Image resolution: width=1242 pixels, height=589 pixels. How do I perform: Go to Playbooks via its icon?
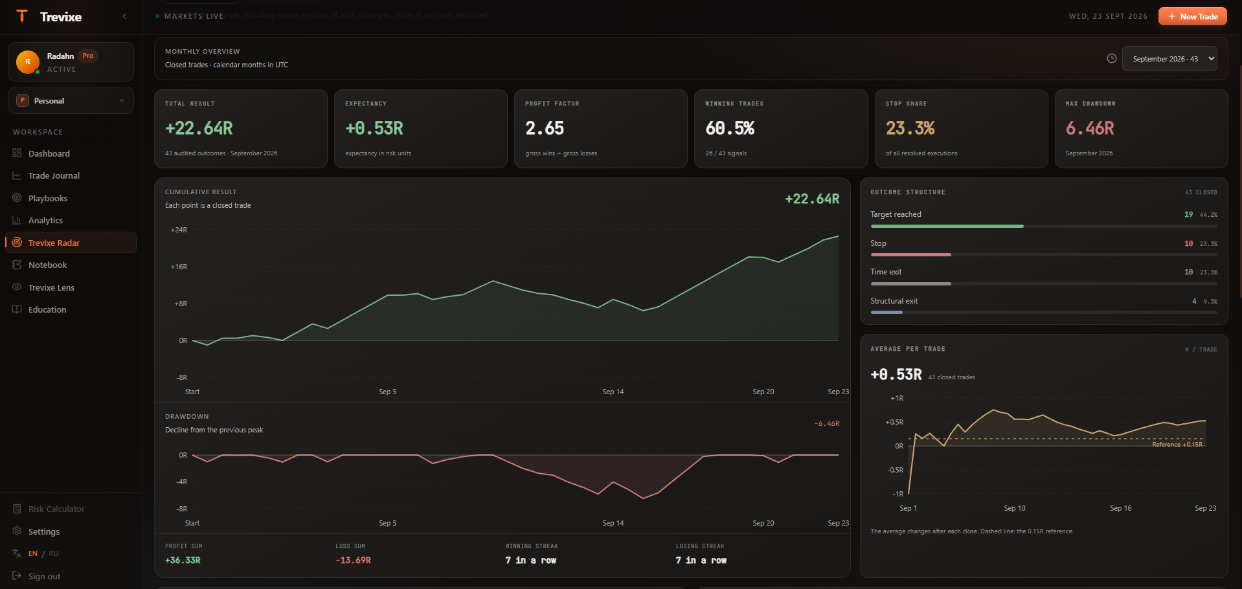coord(17,198)
